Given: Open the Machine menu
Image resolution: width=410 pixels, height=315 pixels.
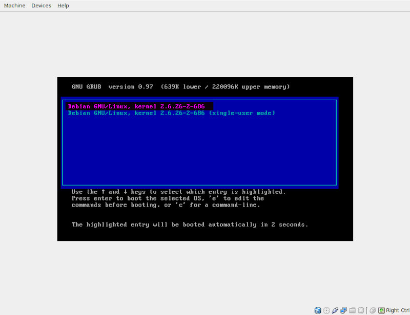Looking at the screenshot, I should pos(15,6).
